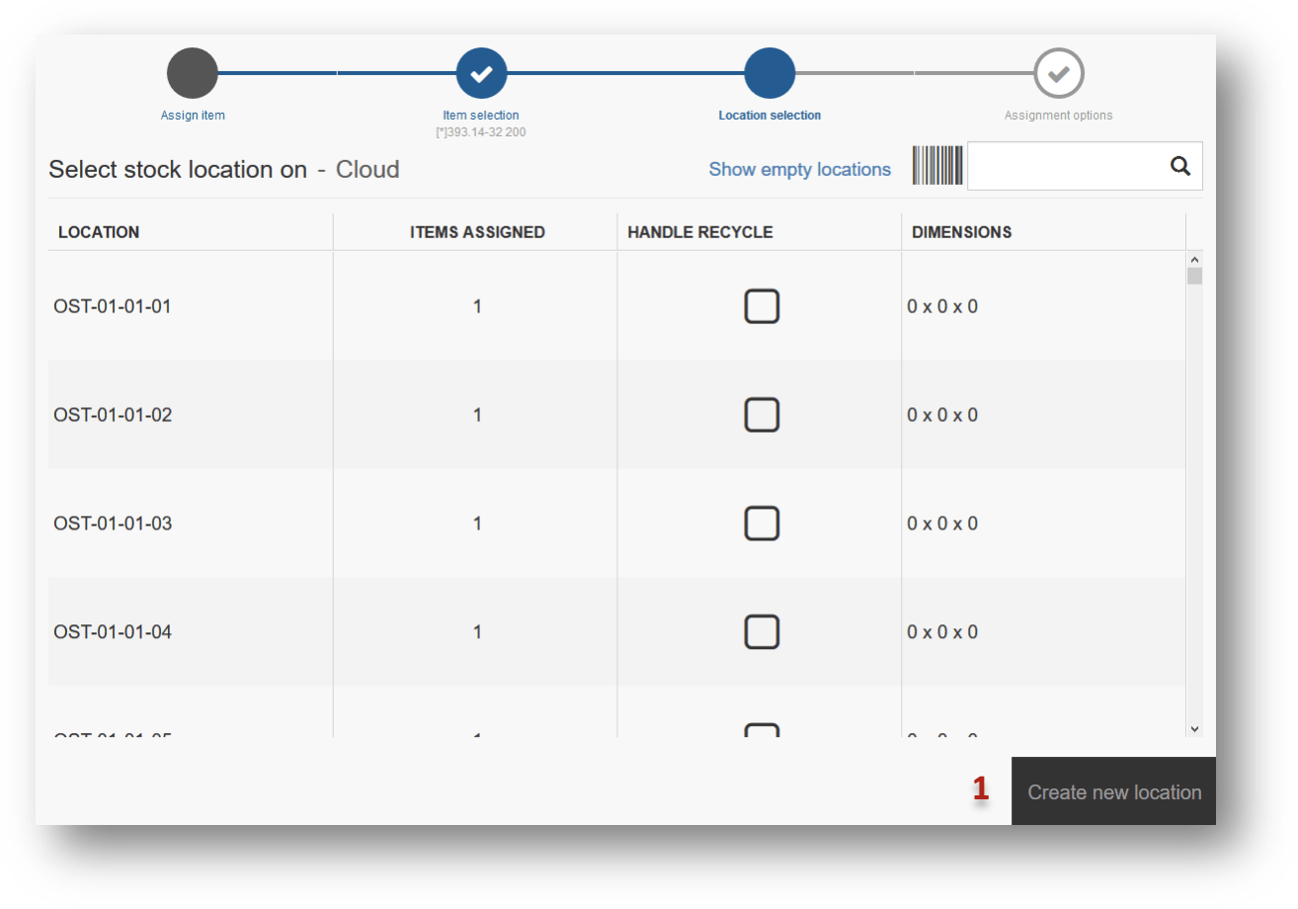The image size is (1298, 909).
Task: Click the Assignment options step circle
Action: tap(1058, 74)
